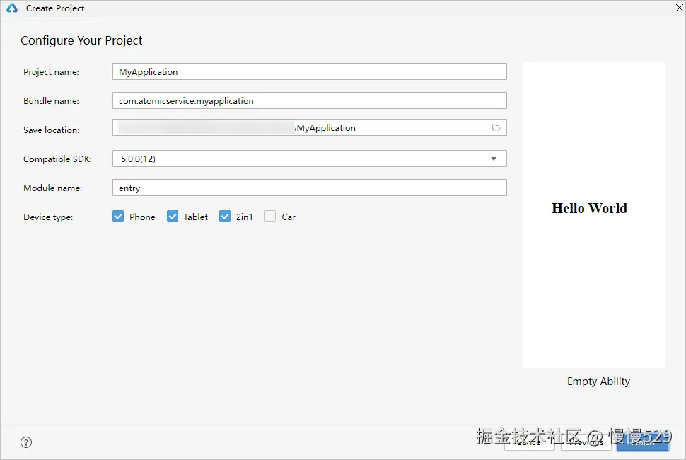Click the Finish button
The image size is (686, 460).
[643, 442]
